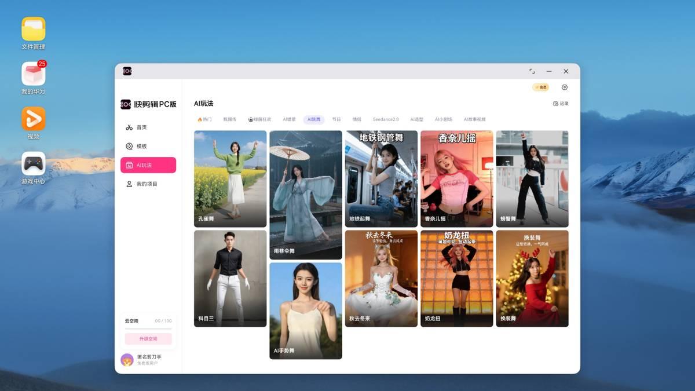Viewport: 695px width, 391px height.
Task: Open settings via the gear icon
Action: (x=565, y=87)
